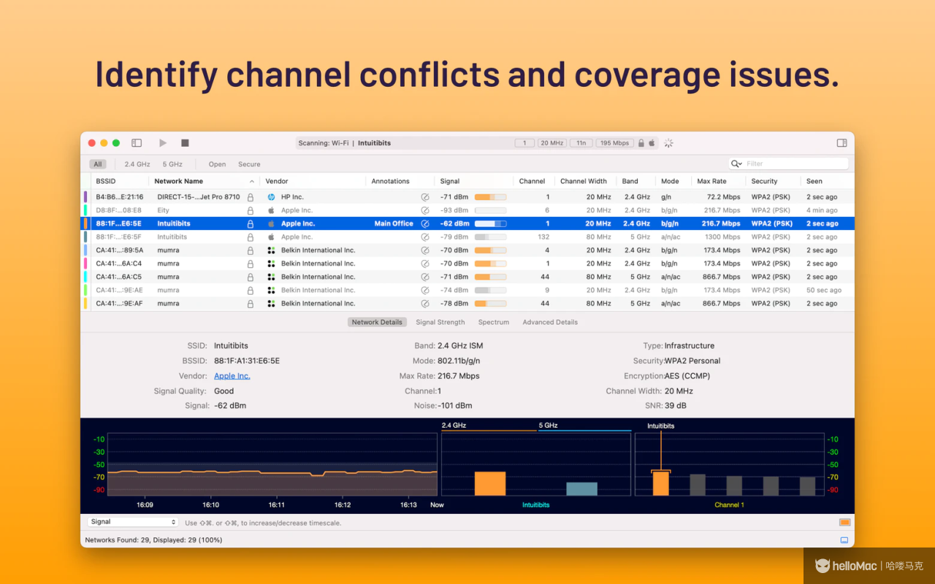This screenshot has height=584, width=935.
Task: Click the 20 MHz pill in toolbar
Action: click(552, 143)
